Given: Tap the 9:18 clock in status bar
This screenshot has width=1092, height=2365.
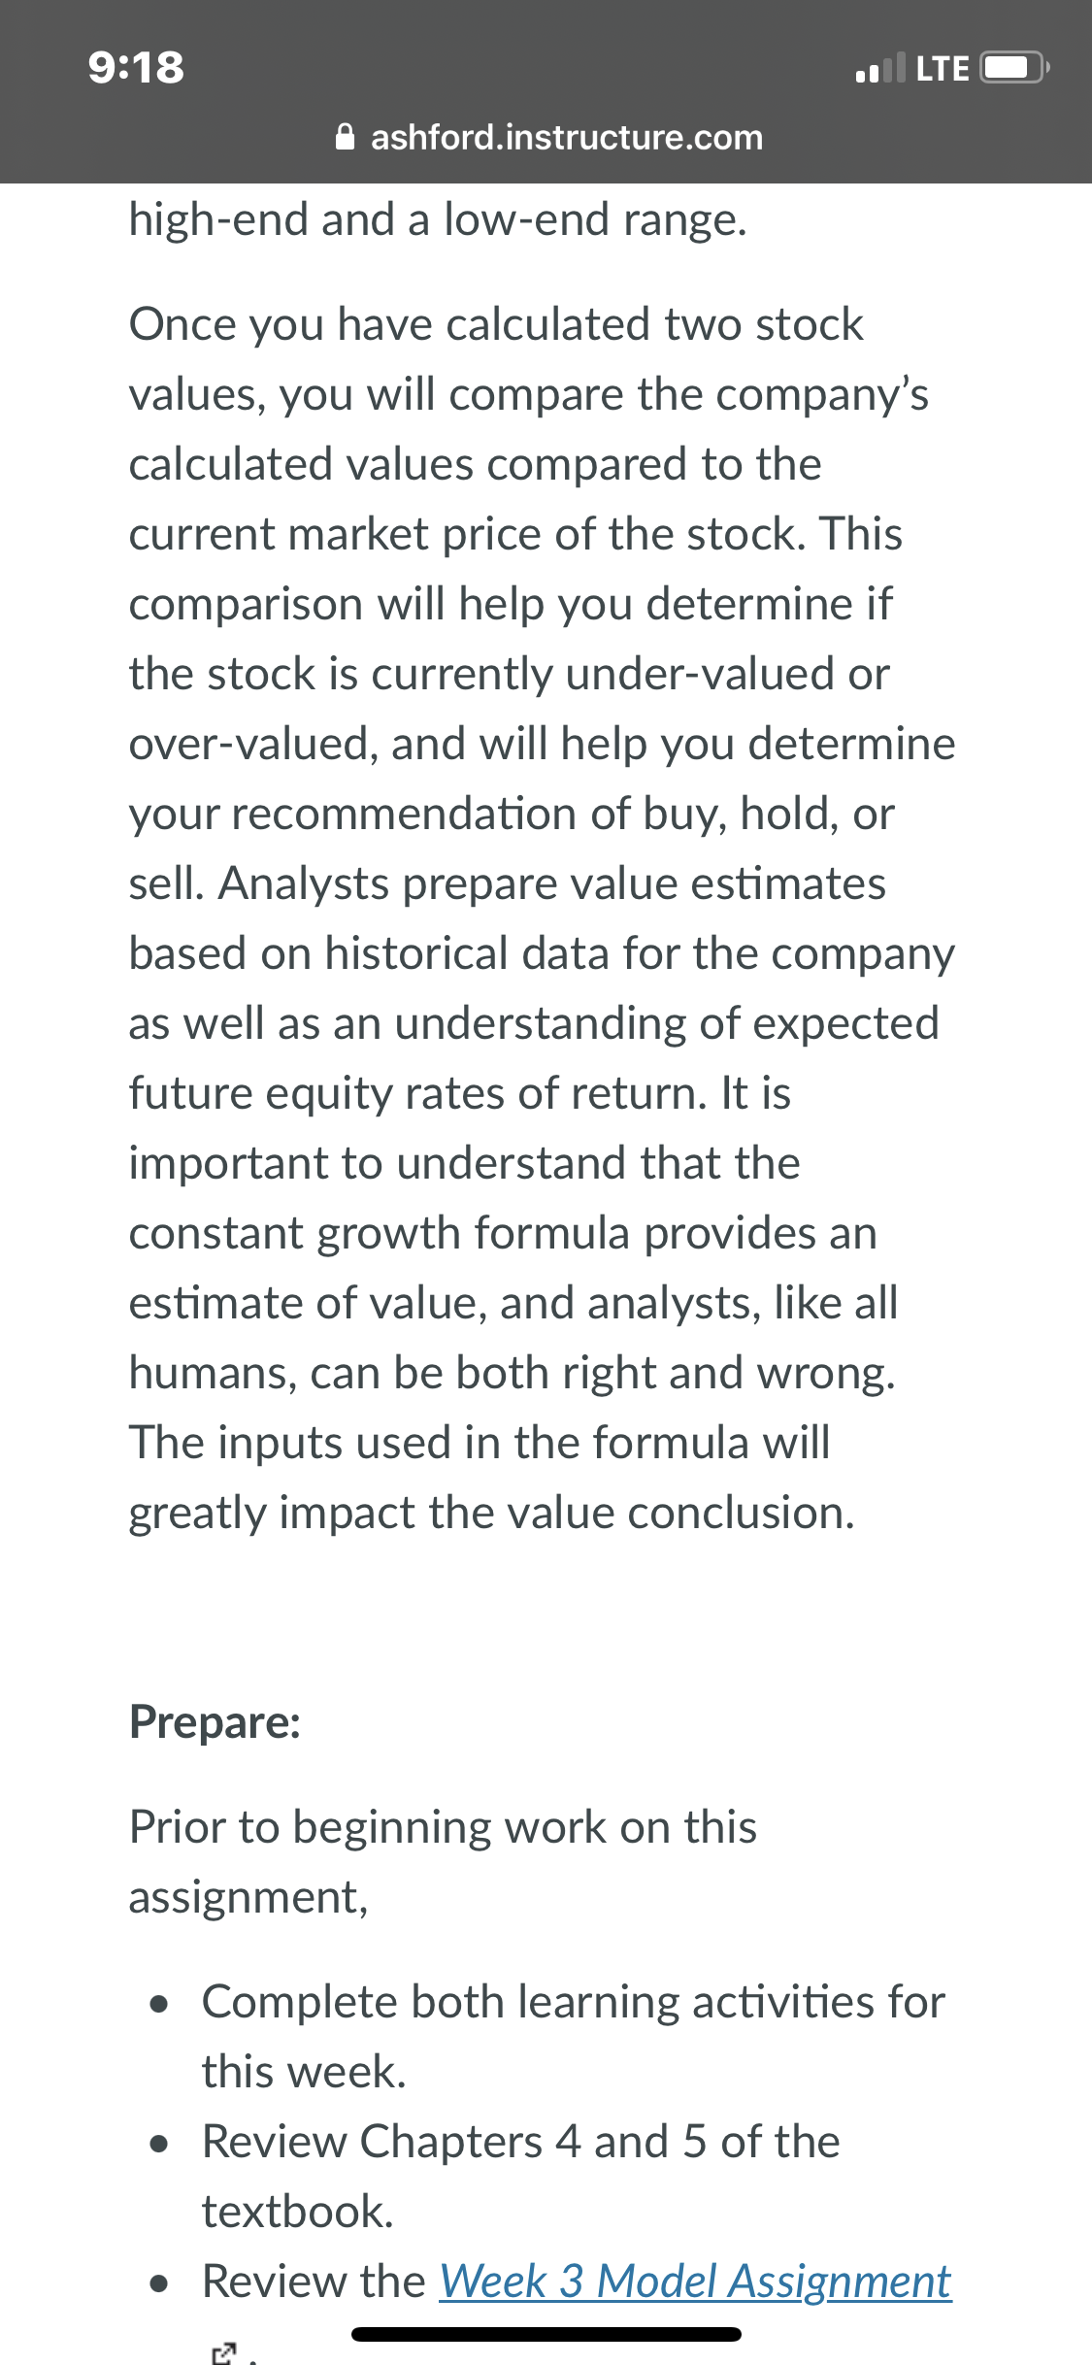Looking at the screenshot, I should (x=136, y=67).
